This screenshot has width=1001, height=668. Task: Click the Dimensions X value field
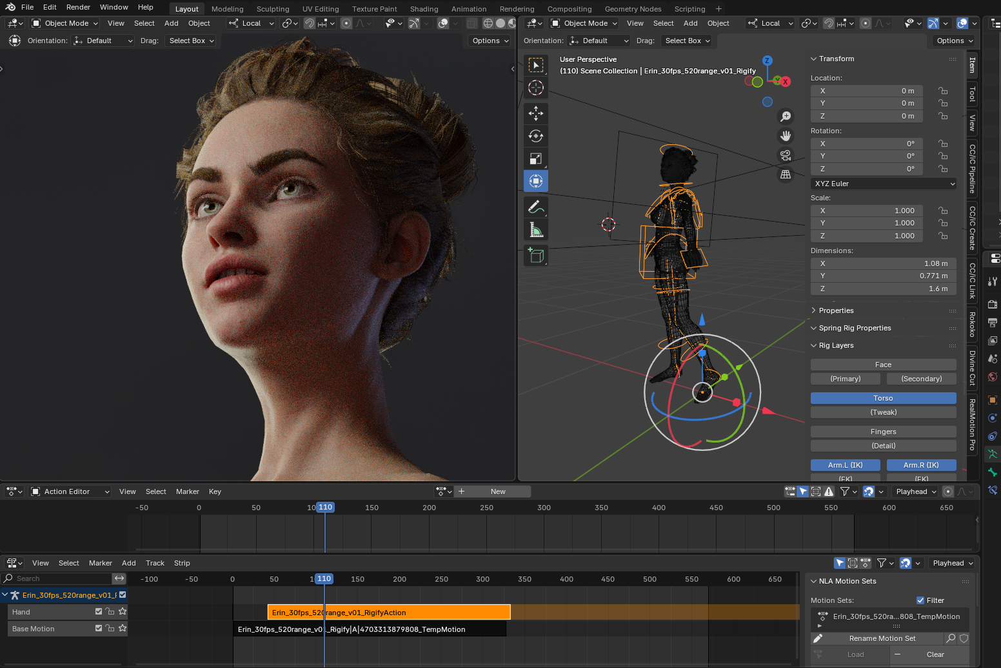coord(884,263)
